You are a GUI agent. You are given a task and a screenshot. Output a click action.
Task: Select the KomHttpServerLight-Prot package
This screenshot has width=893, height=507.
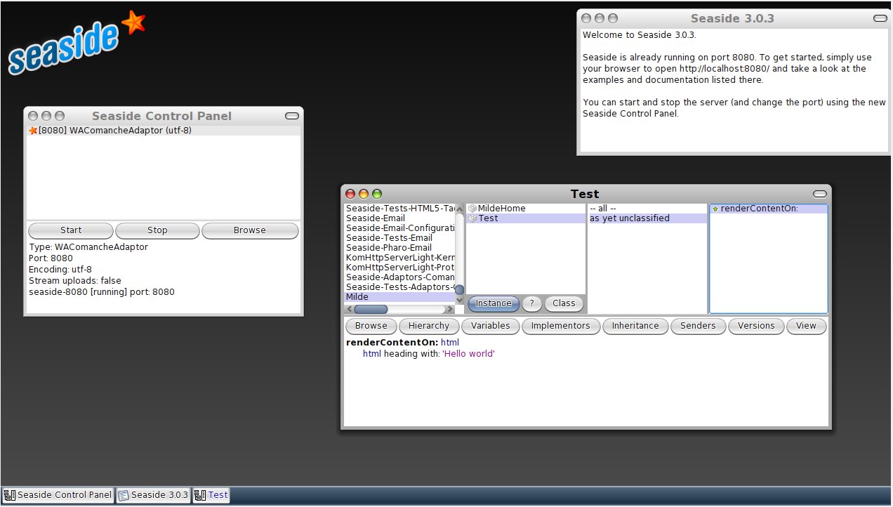tap(399, 268)
